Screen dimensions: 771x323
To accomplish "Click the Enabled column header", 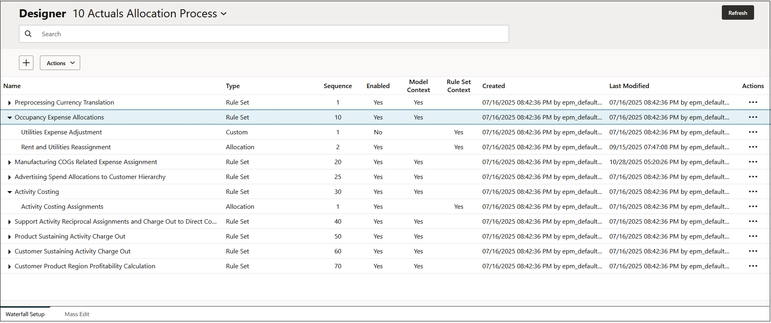I will [378, 86].
